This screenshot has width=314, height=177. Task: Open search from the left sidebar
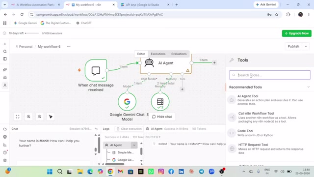pyautogui.click(x=5, y=51)
